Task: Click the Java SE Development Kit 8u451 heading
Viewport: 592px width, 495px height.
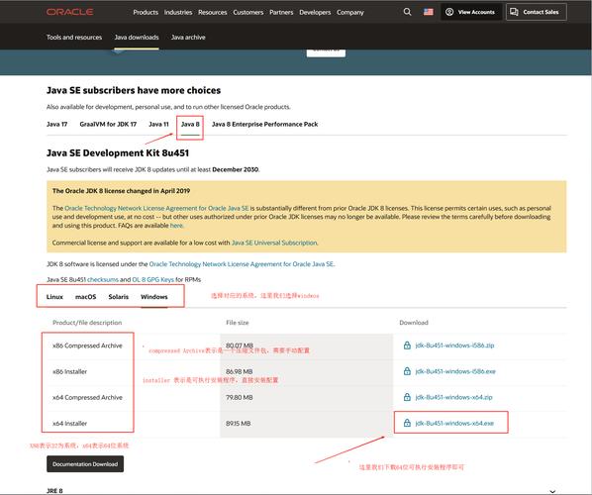Action: point(118,152)
